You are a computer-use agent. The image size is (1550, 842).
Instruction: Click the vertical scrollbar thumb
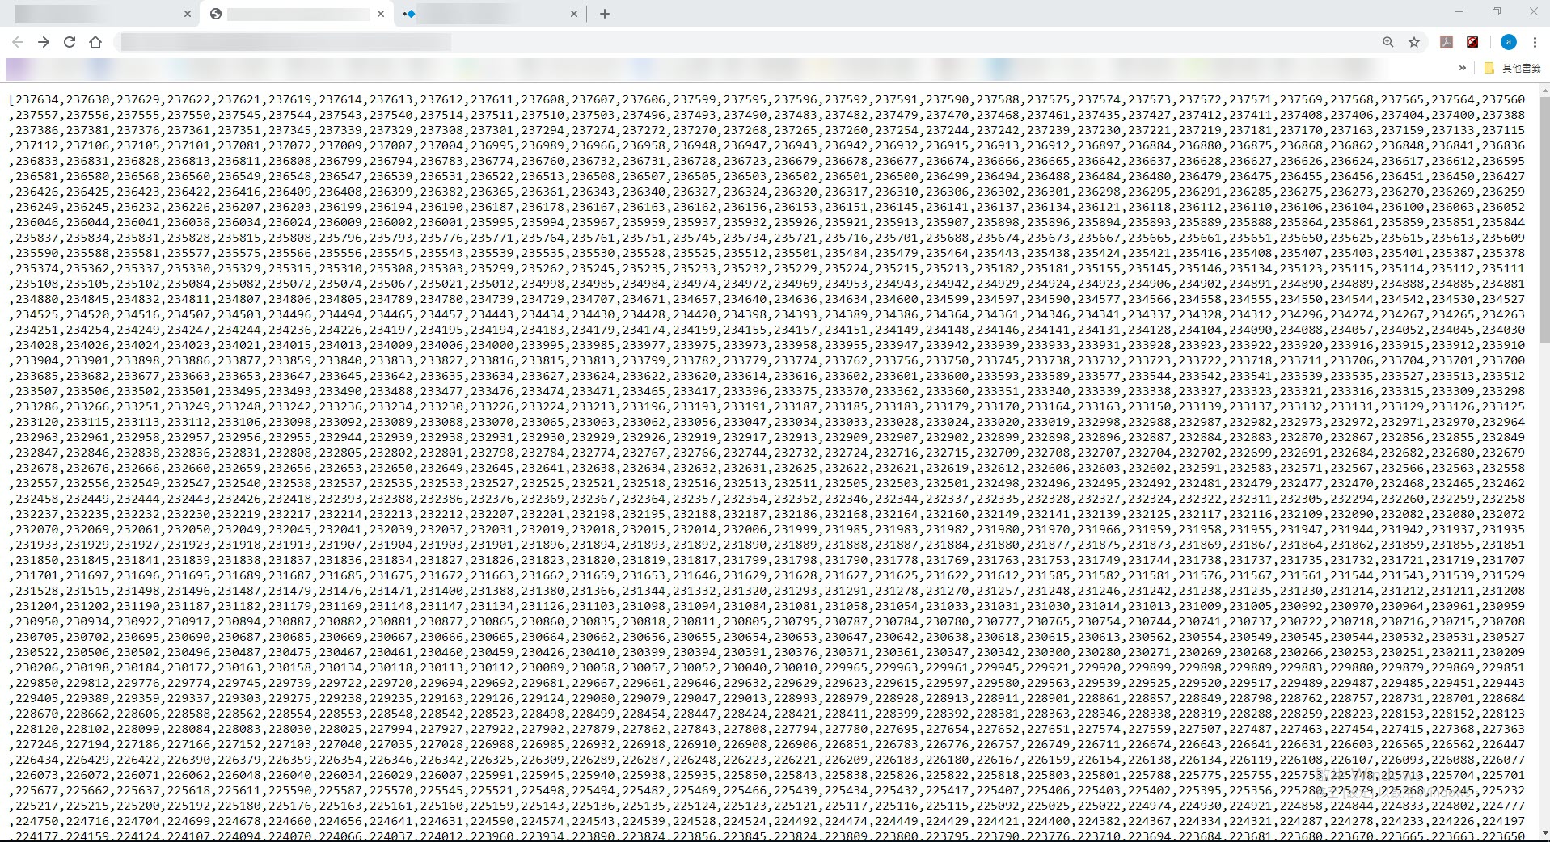point(1545,218)
